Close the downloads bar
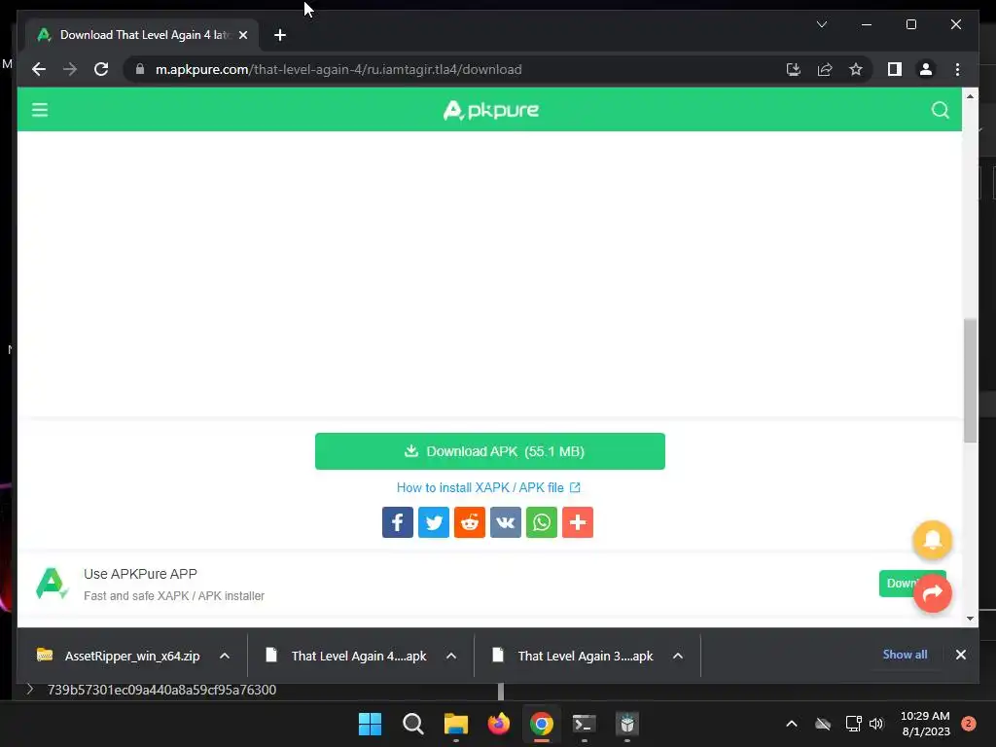Screen dimensions: 996x747 pos(960,655)
